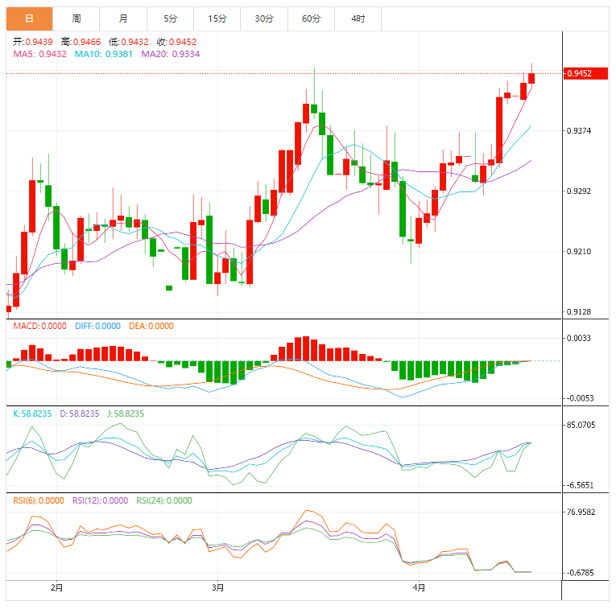Switch to the 60分 interval tab

pos(311,19)
